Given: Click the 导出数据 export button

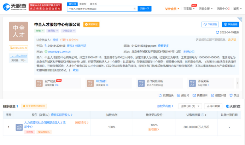Looking at the screenshot, I should coord(214,106).
